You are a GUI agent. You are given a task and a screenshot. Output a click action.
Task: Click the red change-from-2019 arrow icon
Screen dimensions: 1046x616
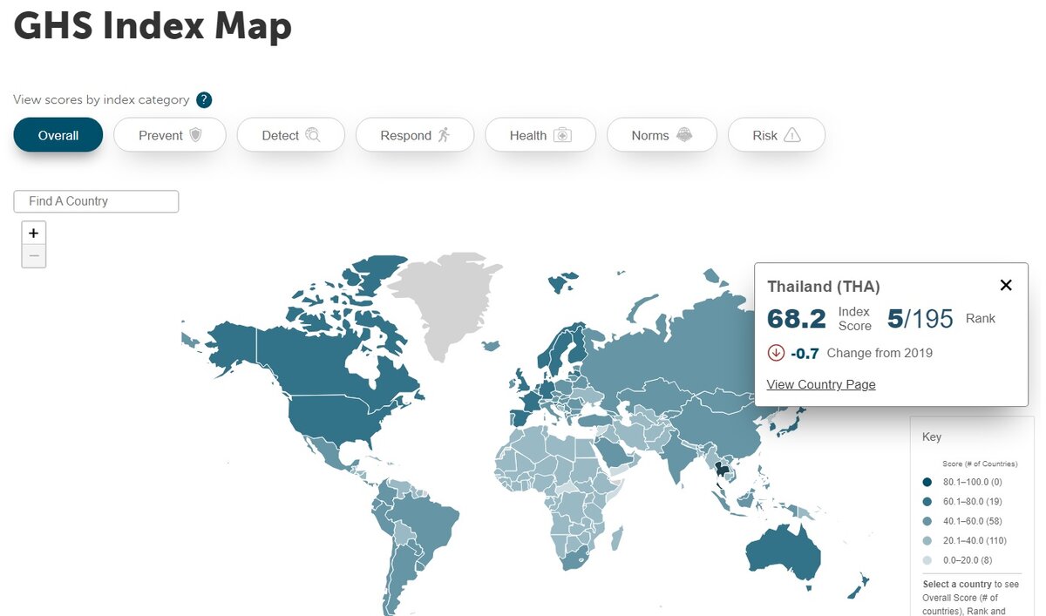click(x=776, y=353)
